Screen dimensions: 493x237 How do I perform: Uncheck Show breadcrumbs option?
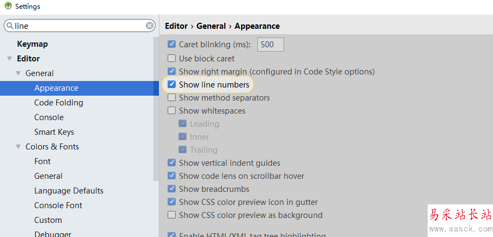pos(172,189)
